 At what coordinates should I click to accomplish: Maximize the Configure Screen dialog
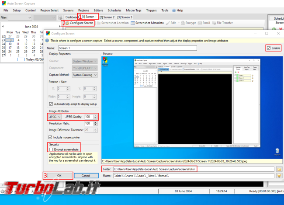(x=267, y=33)
